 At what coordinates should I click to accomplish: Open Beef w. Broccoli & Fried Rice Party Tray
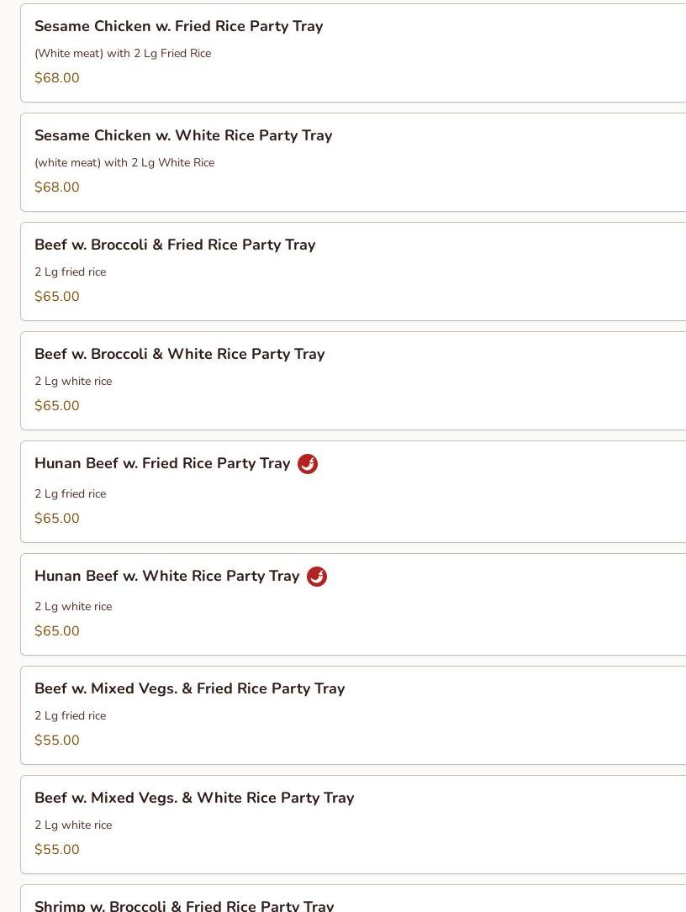click(x=175, y=245)
